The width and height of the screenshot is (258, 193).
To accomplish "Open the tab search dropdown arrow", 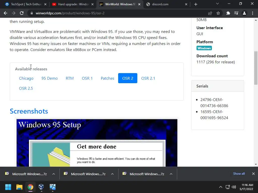I will pos(217,4).
